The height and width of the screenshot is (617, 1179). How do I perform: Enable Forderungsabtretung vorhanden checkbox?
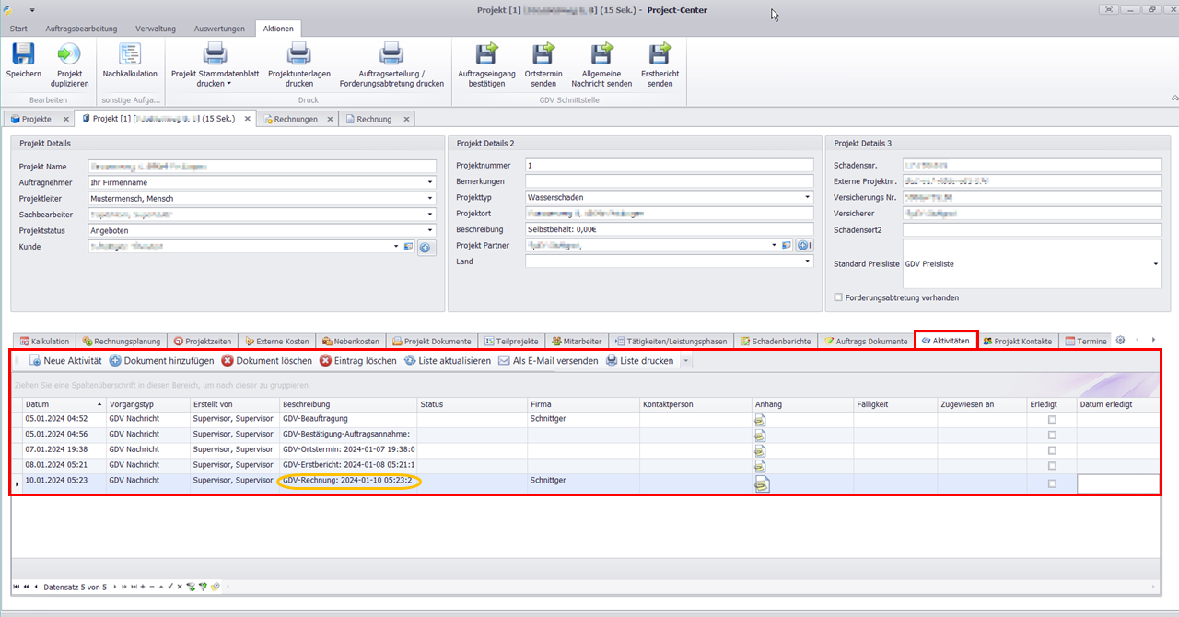(x=837, y=297)
